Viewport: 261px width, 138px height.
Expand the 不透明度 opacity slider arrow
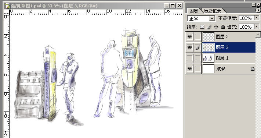pyautogui.click(x=257, y=18)
